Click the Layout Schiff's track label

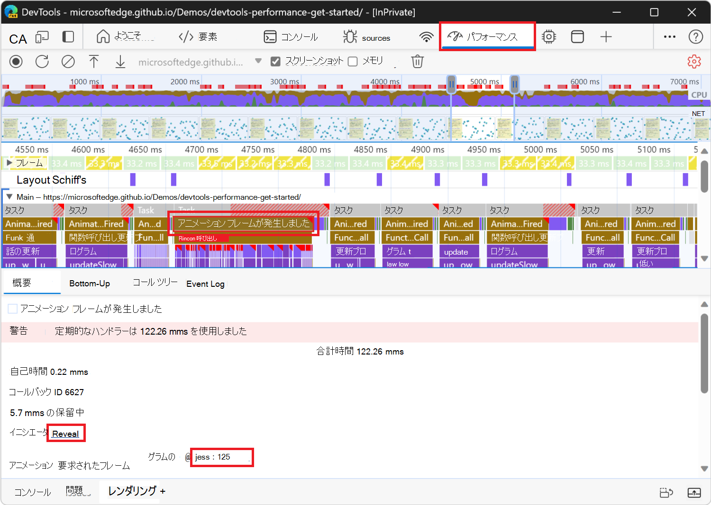tap(52, 180)
